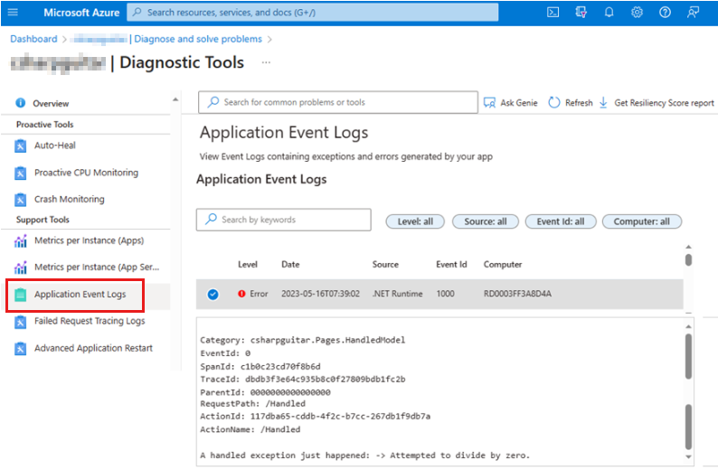718x470 pixels.
Task: Open the Source: all filter
Action: 485,221
